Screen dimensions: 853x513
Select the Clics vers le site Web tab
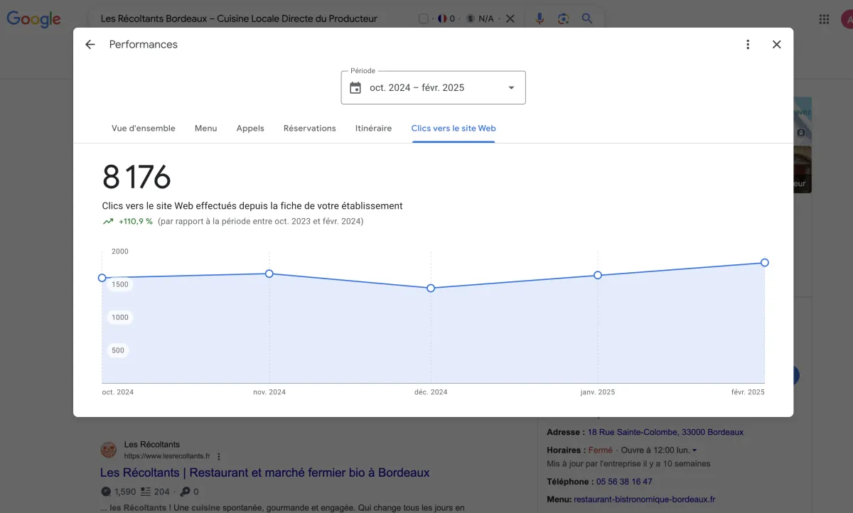coord(454,129)
